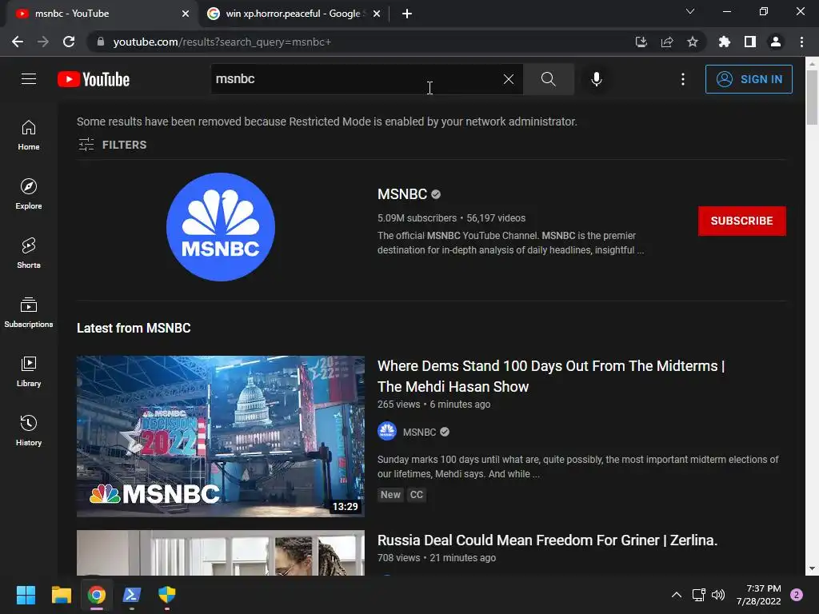Subscribe to the MSNBC channel
Screen dimensions: 819x614
pyautogui.click(x=741, y=221)
